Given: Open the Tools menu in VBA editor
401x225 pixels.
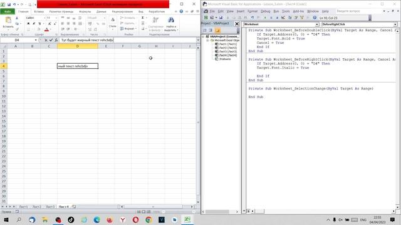Looking at the screenshot, I should (286, 11).
